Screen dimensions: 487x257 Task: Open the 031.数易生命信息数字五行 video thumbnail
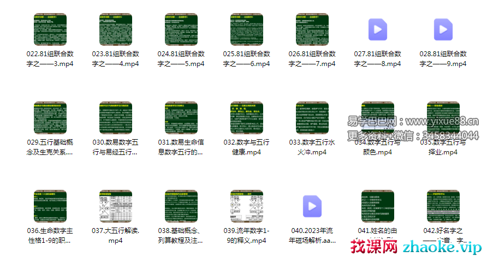(181, 118)
